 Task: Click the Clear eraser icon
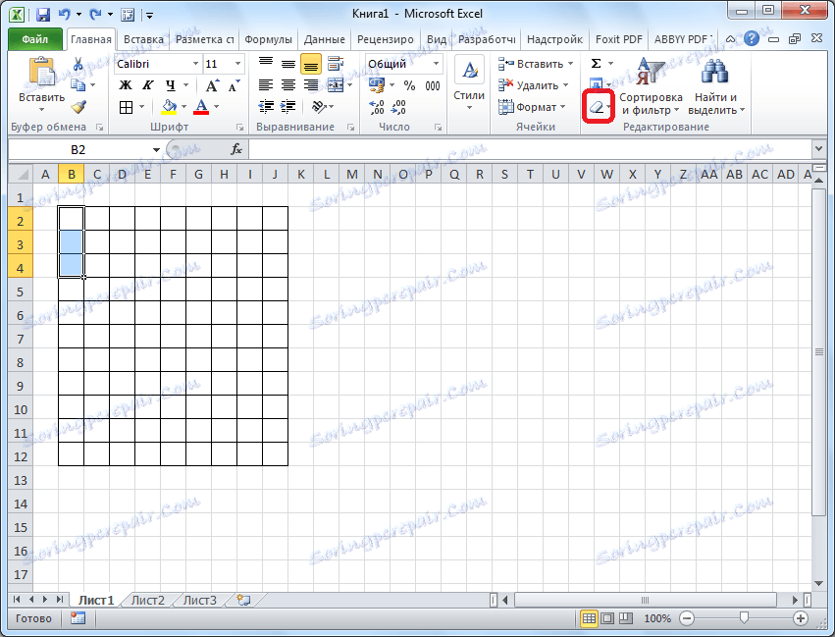pos(597,108)
